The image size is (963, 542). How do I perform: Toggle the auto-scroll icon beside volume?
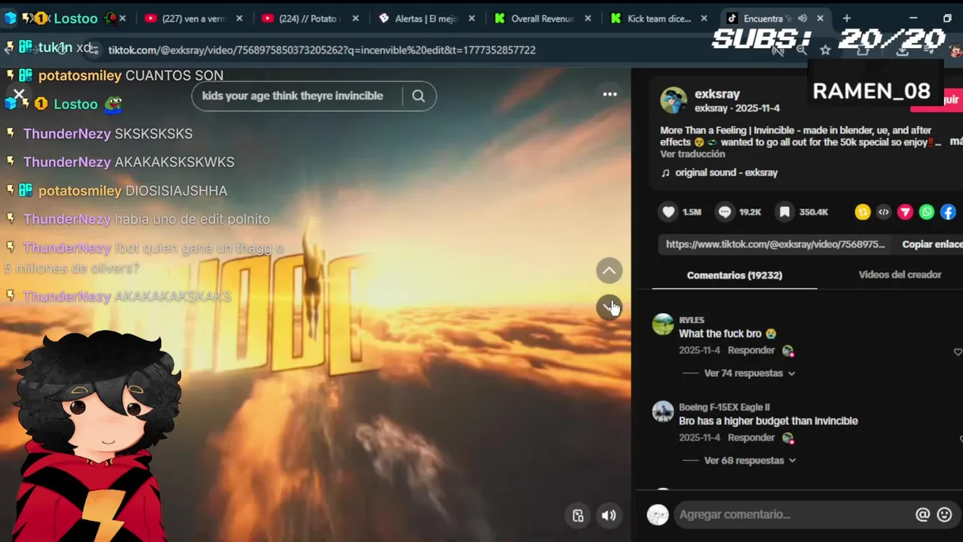(578, 516)
